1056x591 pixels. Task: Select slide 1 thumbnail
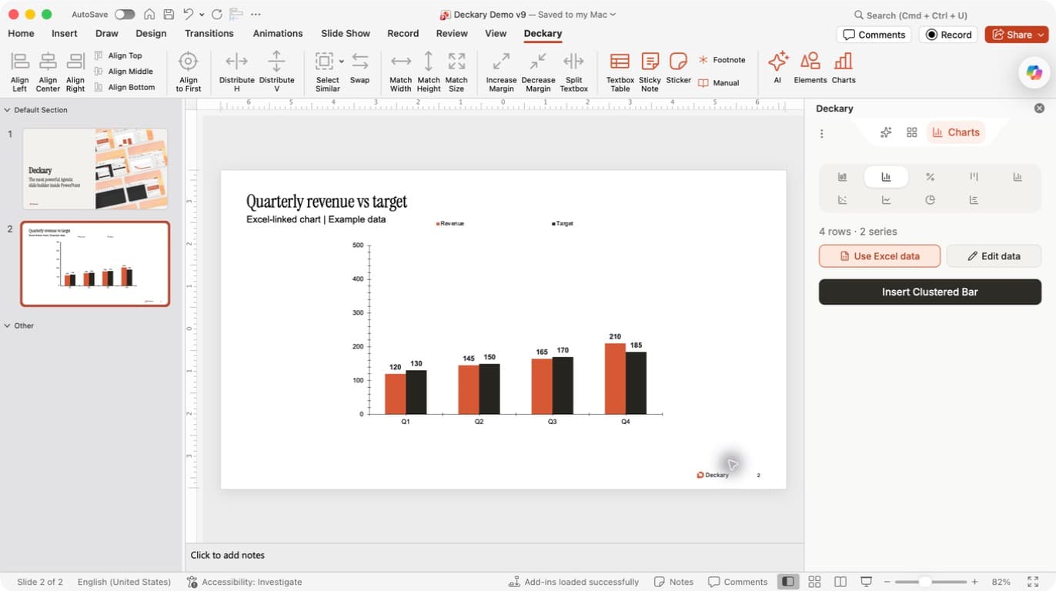(x=95, y=169)
